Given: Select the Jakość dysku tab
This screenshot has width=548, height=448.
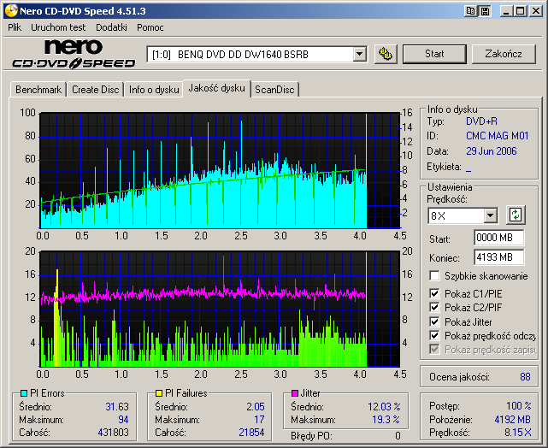Looking at the screenshot, I should click(x=216, y=88).
